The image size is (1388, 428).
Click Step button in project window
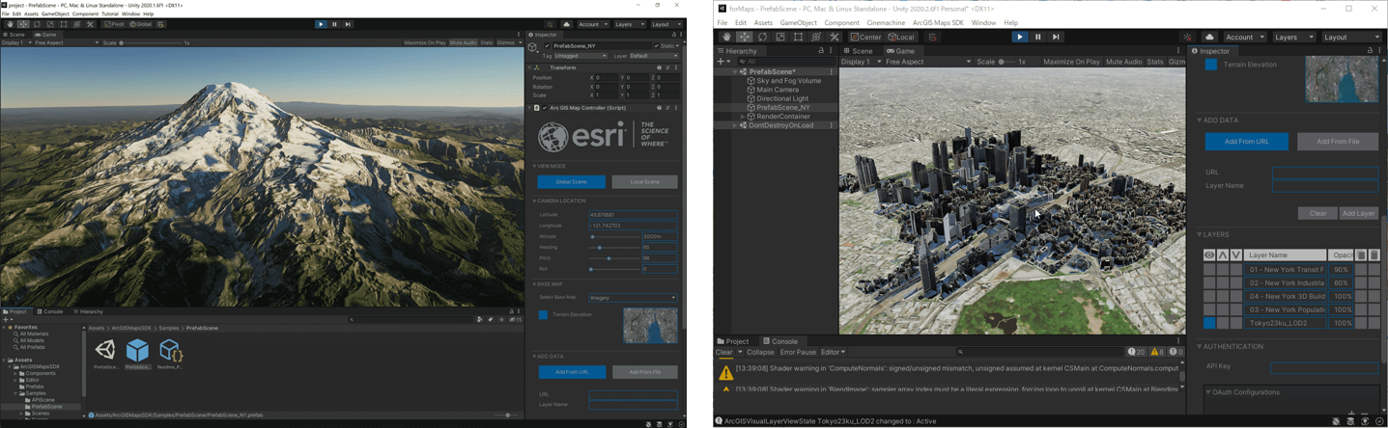click(x=348, y=24)
